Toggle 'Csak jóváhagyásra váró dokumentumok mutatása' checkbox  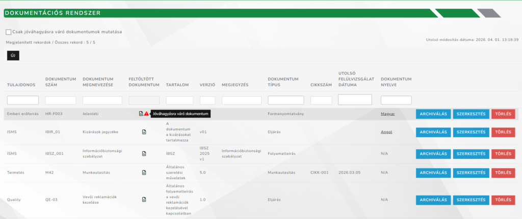9,32
